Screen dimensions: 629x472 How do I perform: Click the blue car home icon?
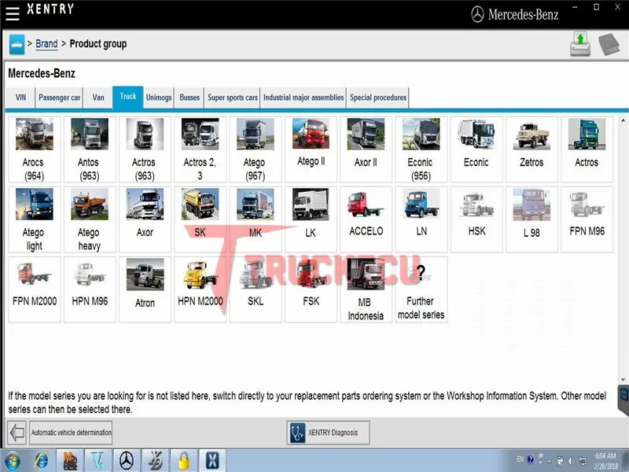(x=17, y=44)
